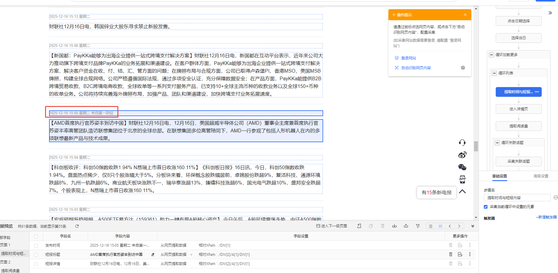Open the WeChat share icon
The image size is (558, 273).
click(462, 167)
